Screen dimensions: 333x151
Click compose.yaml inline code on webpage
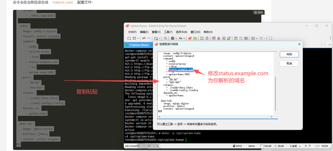click(x=63, y=3)
